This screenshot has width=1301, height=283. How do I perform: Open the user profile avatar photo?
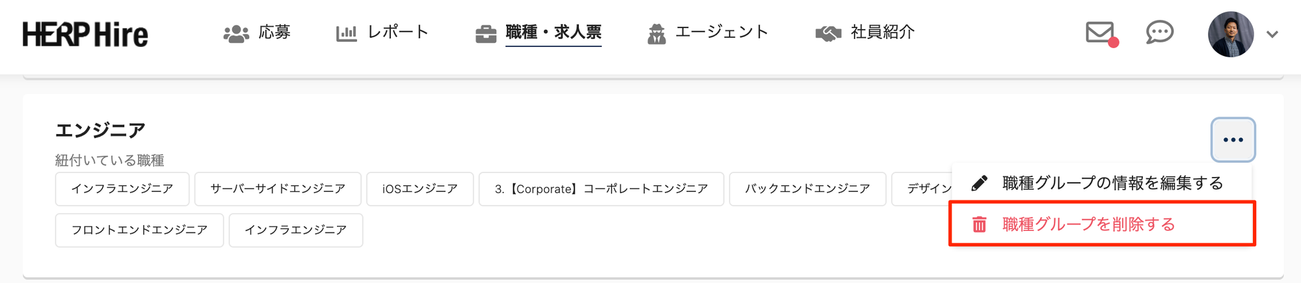[1230, 34]
